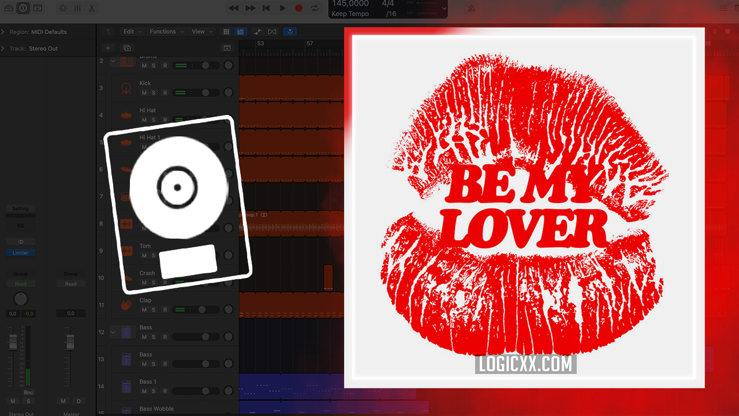Select the short Crash region in timeline
Image resolution: width=739 pixels, height=416 pixels.
coord(329,277)
